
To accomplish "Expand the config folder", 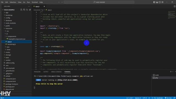I will point(8,18).
